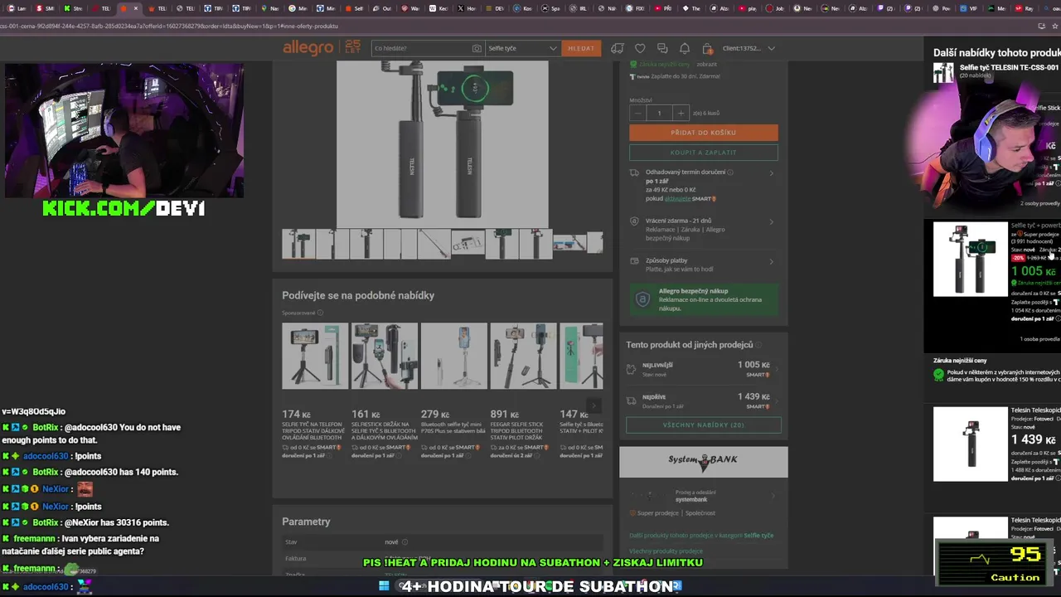Select the first product gallery thumbnail
The image size is (1061, 597).
pyautogui.click(x=298, y=244)
